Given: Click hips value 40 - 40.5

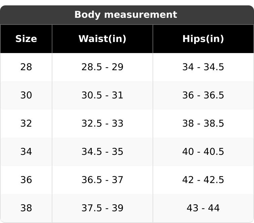Looking at the screenshot, I should (x=203, y=152).
